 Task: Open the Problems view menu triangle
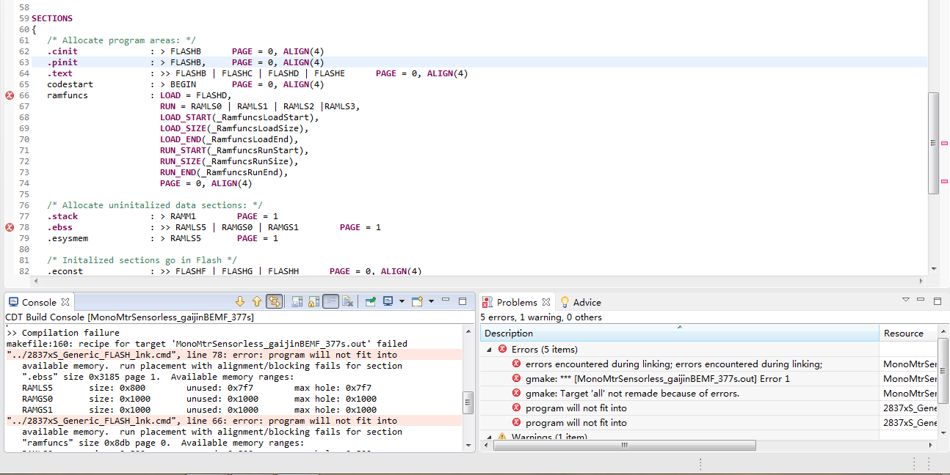click(906, 301)
